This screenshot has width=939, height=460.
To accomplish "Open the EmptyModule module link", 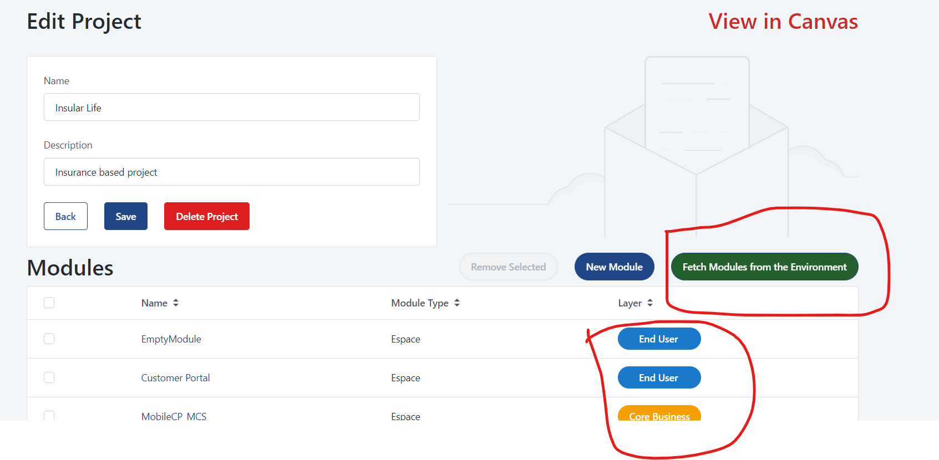I will click(171, 339).
